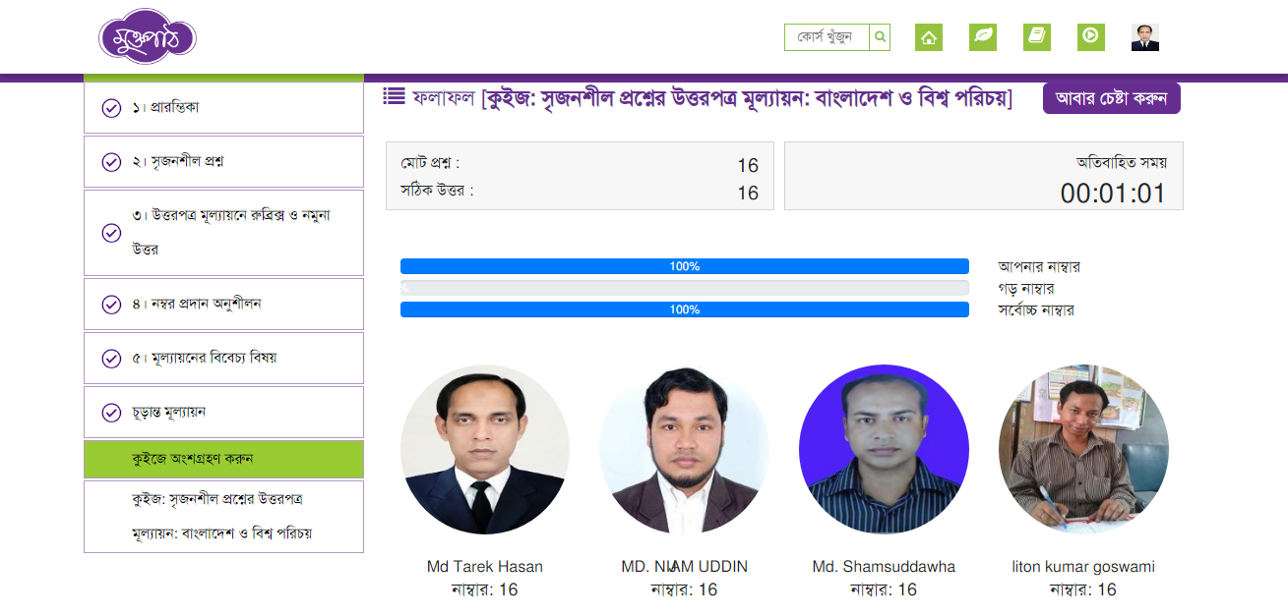Click the play circle icon in header

click(x=1091, y=37)
